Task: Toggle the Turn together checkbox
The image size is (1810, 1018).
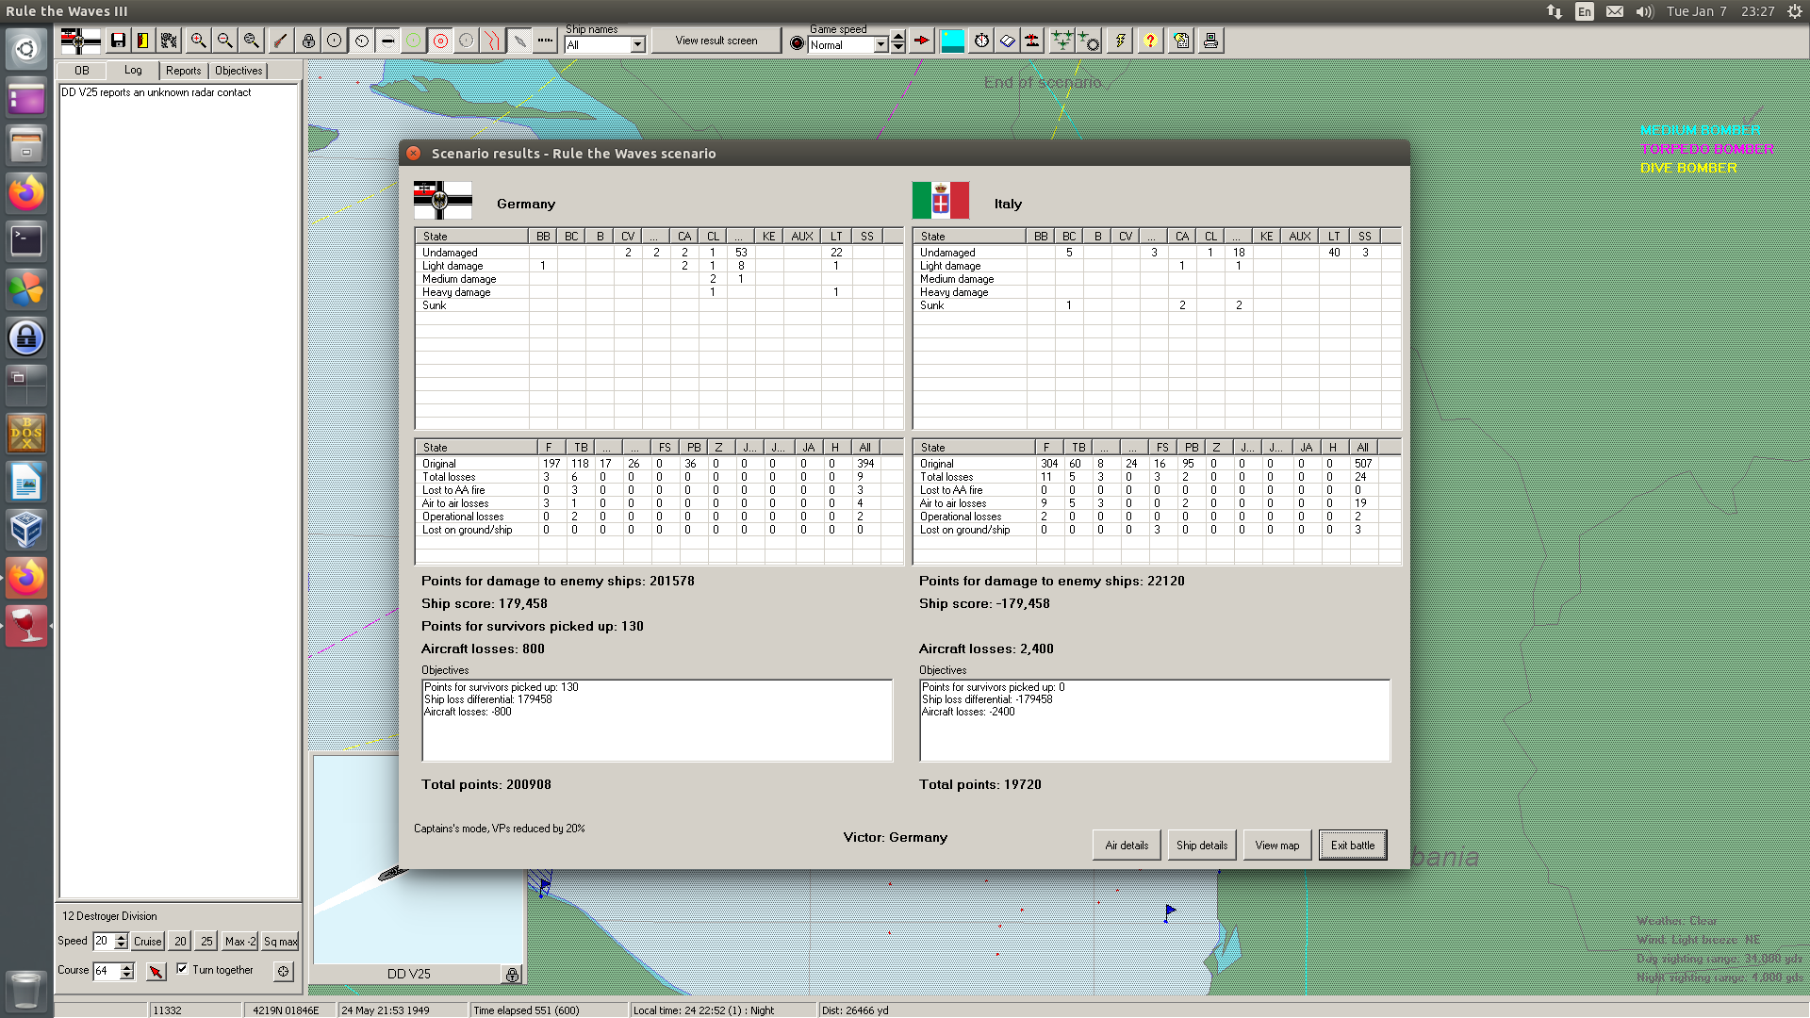Action: (182, 968)
